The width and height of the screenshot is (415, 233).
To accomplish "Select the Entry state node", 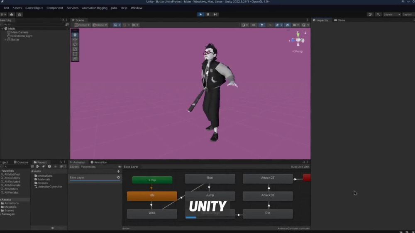I will 152,180.
